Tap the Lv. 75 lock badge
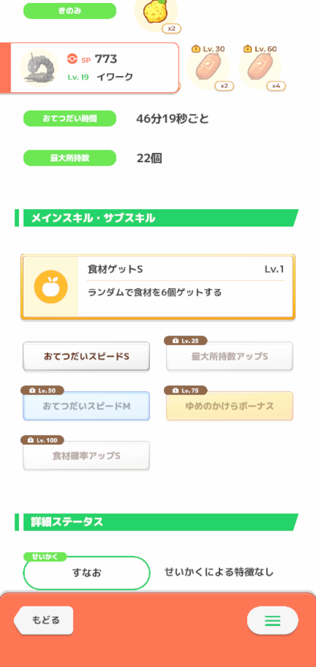This screenshot has width=316, height=667. [186, 391]
